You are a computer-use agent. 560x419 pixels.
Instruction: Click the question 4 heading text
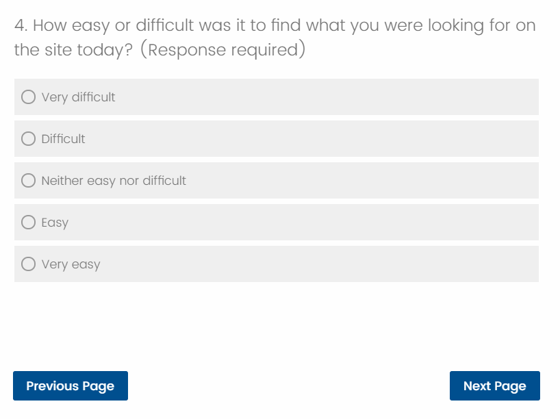(x=274, y=26)
